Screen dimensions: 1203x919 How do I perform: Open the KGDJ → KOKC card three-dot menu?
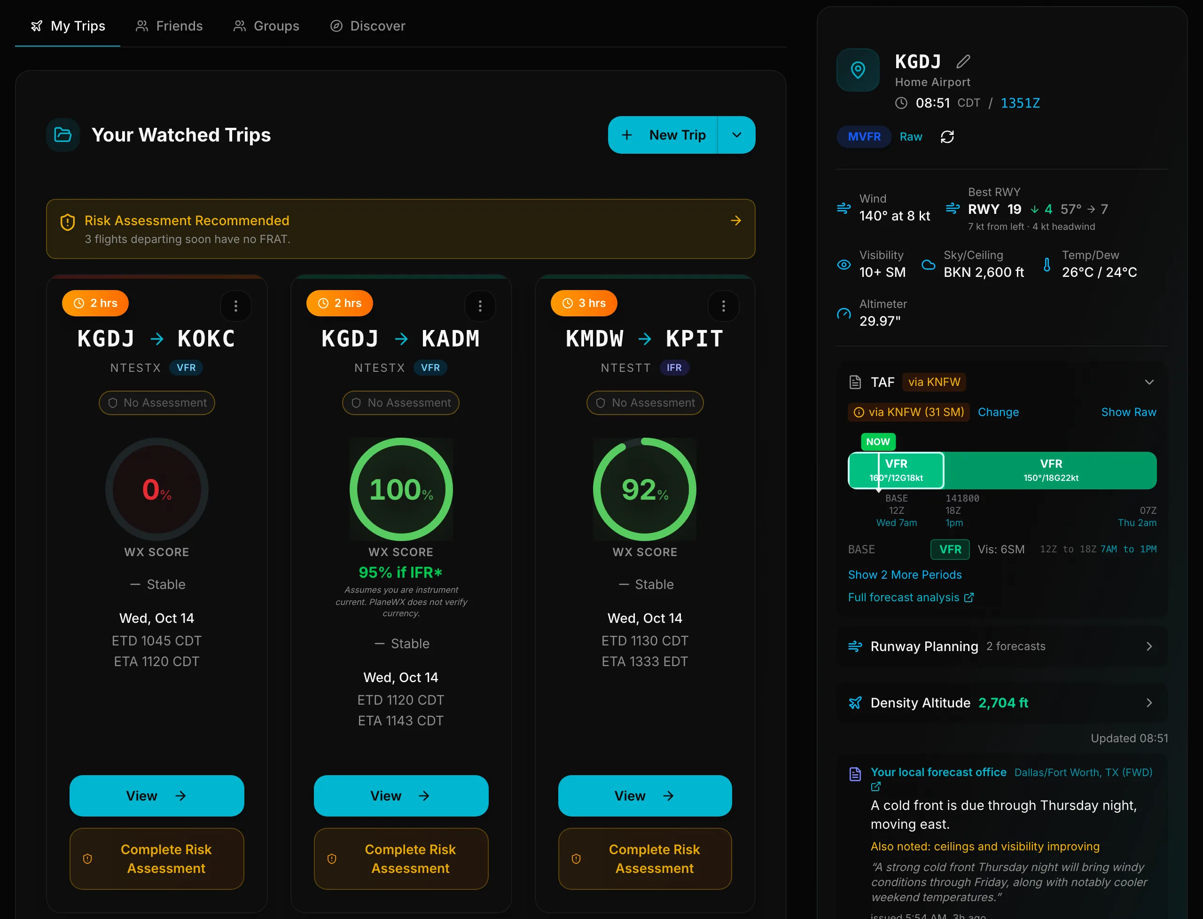236,306
